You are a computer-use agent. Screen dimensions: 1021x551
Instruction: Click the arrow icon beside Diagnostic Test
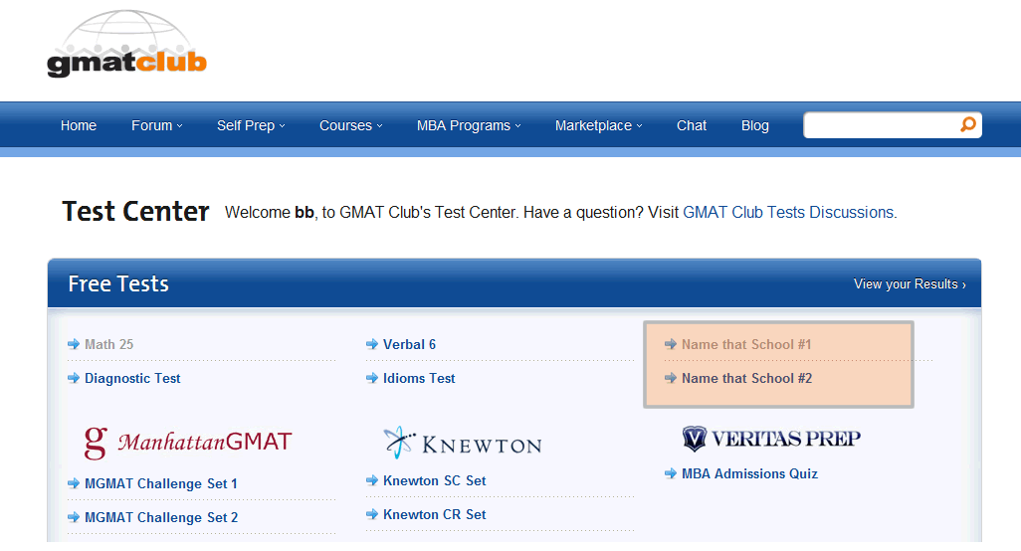coord(74,378)
